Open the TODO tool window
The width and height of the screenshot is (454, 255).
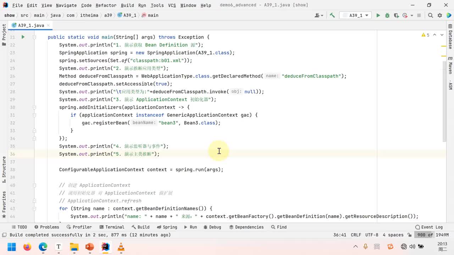click(20, 227)
